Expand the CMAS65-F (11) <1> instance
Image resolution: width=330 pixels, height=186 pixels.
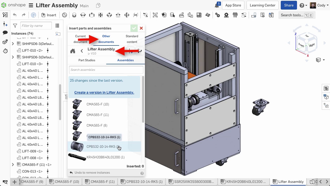point(13,165)
